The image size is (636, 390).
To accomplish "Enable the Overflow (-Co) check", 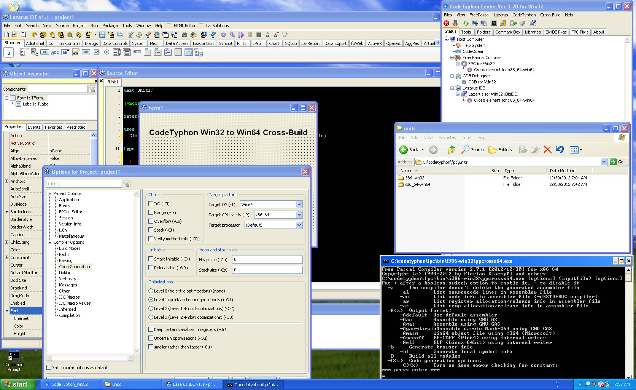I will coord(151,221).
